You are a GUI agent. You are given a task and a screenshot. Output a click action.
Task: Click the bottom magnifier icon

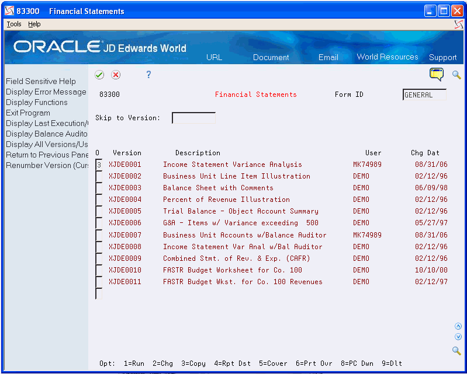pyautogui.click(x=456, y=351)
